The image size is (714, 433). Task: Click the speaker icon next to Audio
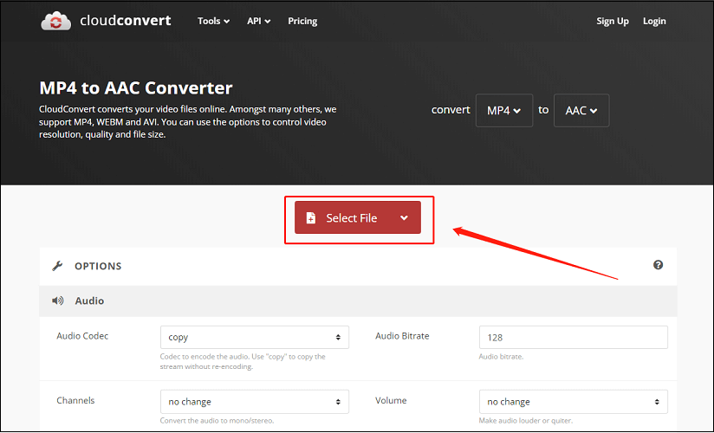pyautogui.click(x=58, y=301)
